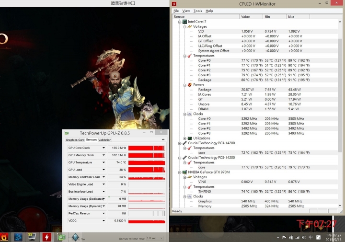Viewport: 345px width, 242px height.
Task: Collapse the first Crucial Technology PC3-14200 node
Action: coord(180,143)
